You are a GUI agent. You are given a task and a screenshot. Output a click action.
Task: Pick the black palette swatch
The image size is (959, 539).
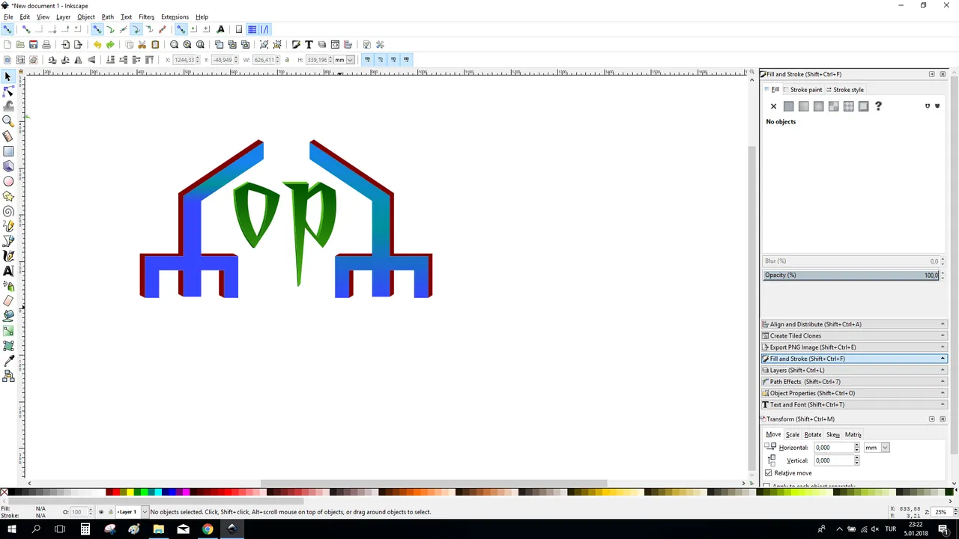tap(13, 492)
